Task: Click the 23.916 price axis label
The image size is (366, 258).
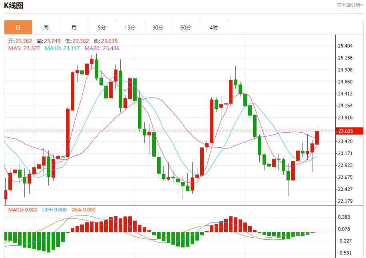Action: (345, 117)
